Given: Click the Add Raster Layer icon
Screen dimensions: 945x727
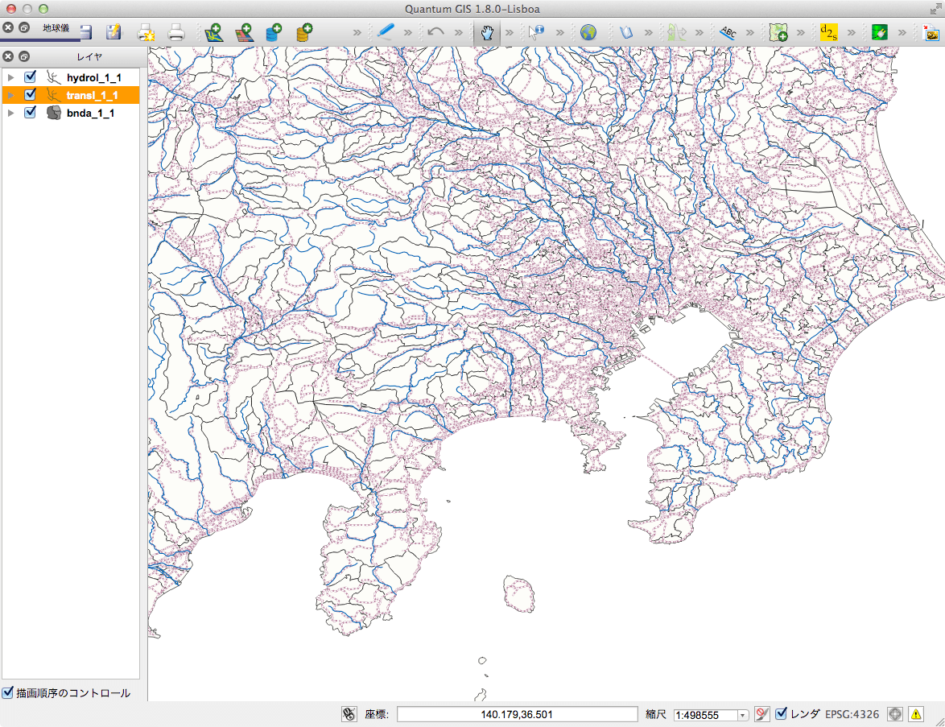Looking at the screenshot, I should 244,33.
